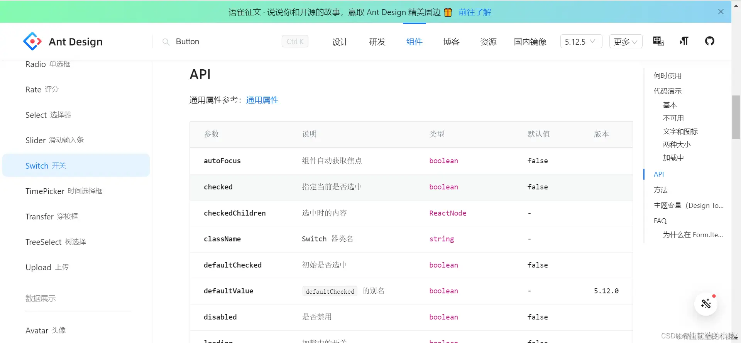Jump to 加载中 anchor
This screenshot has width=741, height=343.
point(673,158)
